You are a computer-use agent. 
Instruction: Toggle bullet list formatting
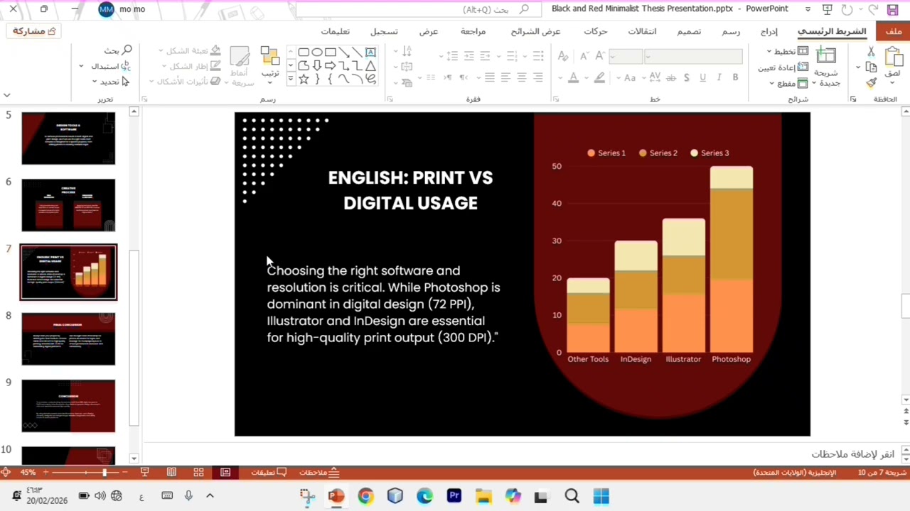pos(537,56)
